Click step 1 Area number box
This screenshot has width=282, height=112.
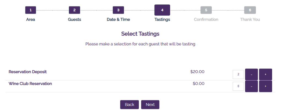point(31,10)
